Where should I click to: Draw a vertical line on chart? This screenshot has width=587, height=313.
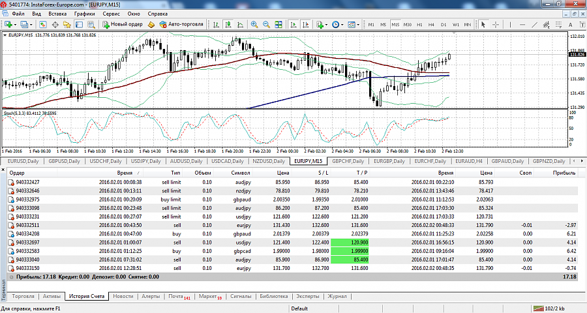tap(510, 24)
